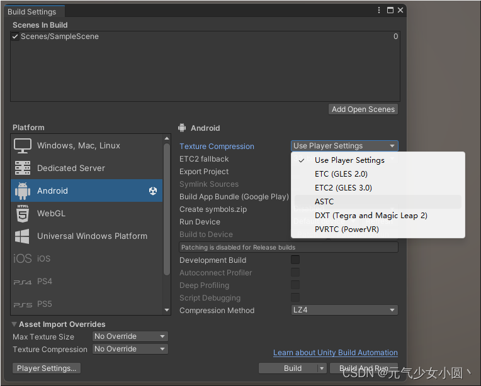The width and height of the screenshot is (481, 386).
Task: Open Player Settings... button
Action: point(47,368)
